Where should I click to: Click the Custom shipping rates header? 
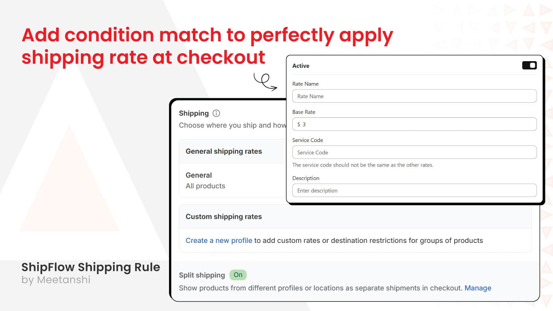224,217
